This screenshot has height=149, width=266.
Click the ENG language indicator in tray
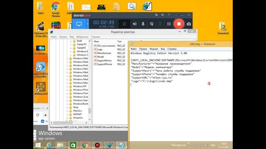213,145
